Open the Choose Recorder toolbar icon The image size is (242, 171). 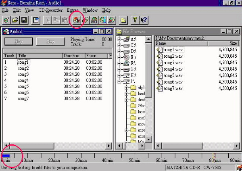[x=94, y=20]
